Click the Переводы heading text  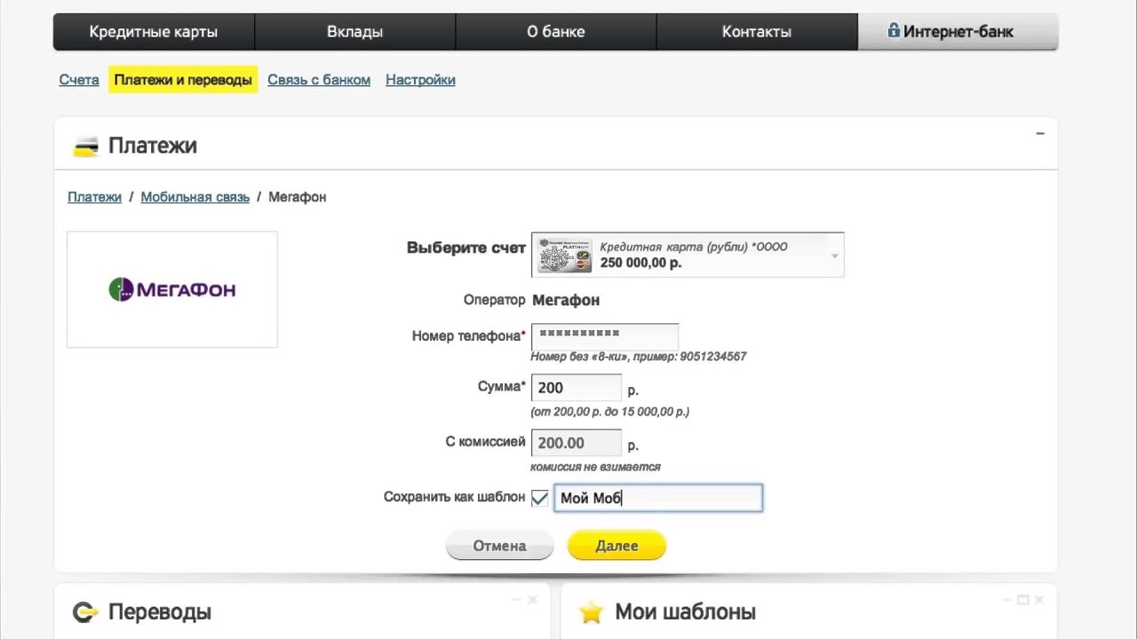coord(160,612)
